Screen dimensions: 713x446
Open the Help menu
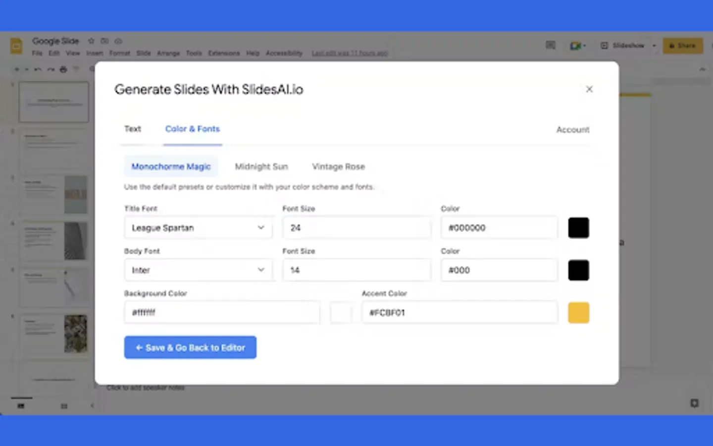point(253,53)
